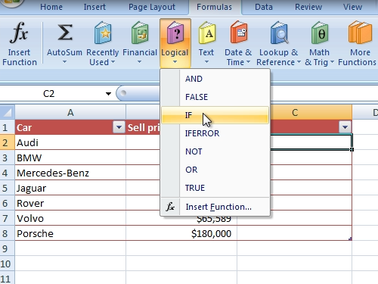Open the Car column filter dropdown

pos(119,127)
